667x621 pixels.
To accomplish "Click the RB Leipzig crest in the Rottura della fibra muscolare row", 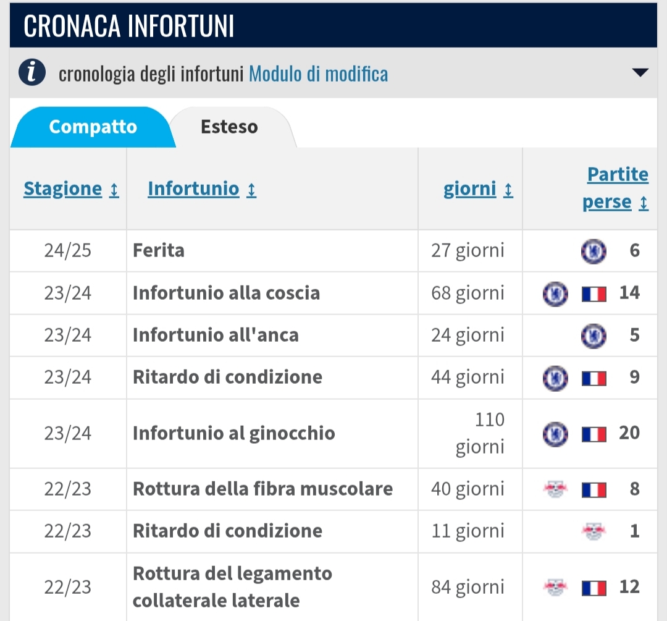I will pos(555,489).
